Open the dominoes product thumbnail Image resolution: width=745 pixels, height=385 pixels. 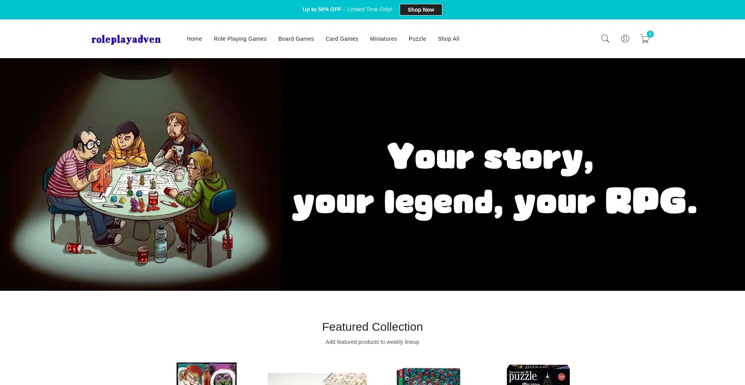click(317, 379)
